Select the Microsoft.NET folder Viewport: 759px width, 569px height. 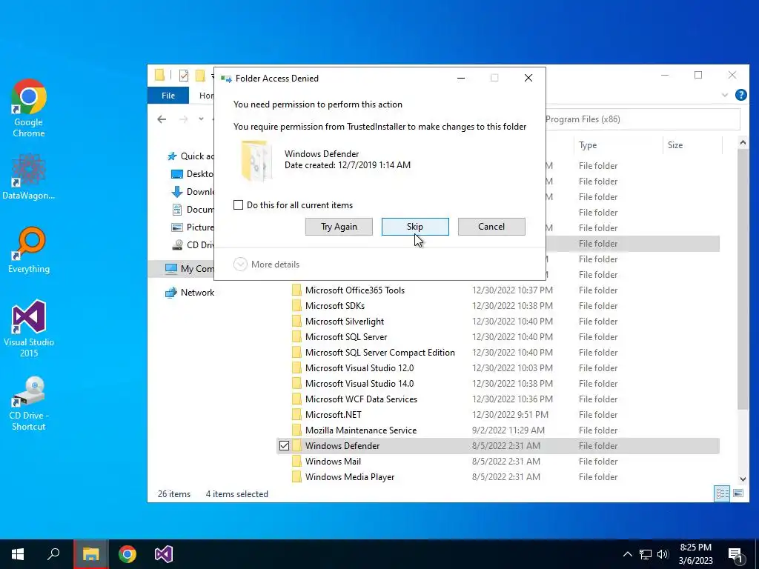coord(333,415)
